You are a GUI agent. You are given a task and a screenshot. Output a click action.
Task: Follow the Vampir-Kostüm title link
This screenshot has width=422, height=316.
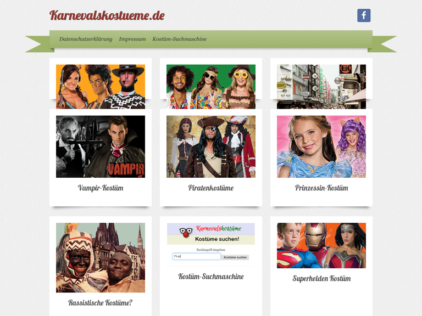point(101,188)
